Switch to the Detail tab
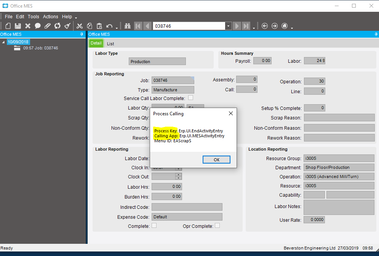This screenshot has height=256, width=379. pos(96,43)
